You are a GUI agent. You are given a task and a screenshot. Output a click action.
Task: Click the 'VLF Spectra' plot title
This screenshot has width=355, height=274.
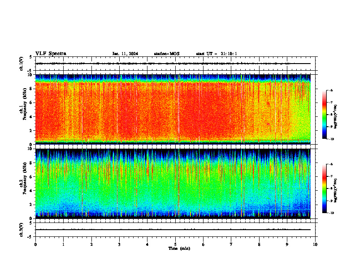point(51,54)
